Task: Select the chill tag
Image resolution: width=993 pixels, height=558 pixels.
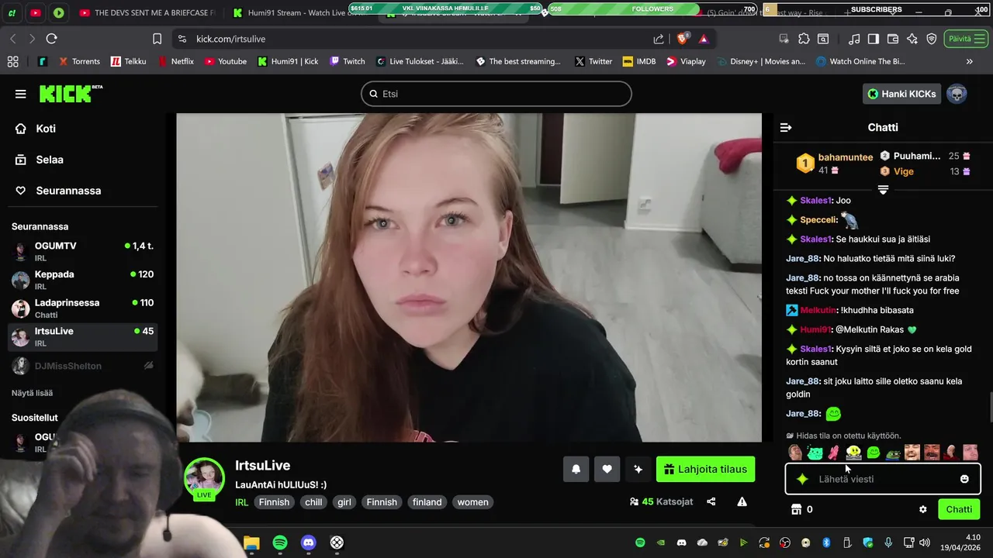Action: tap(313, 502)
